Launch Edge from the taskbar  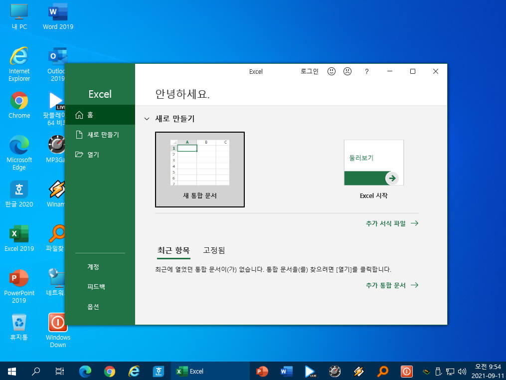click(85, 372)
